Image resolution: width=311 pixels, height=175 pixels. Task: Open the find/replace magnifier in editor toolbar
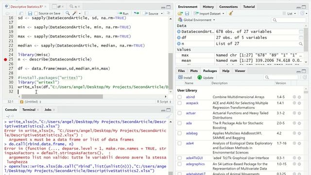pyautogui.click(x=68, y=13)
